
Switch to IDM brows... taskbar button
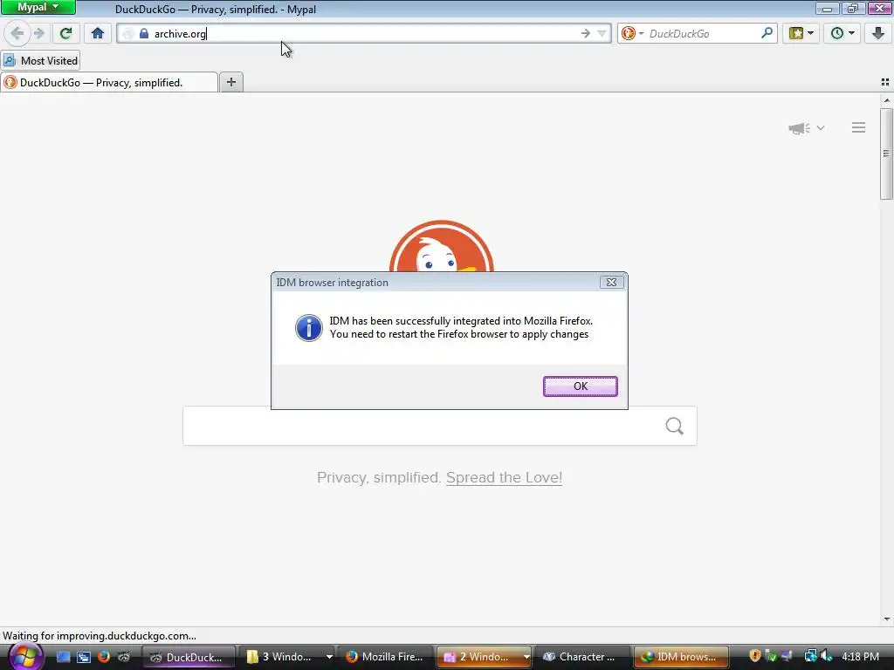(681, 657)
